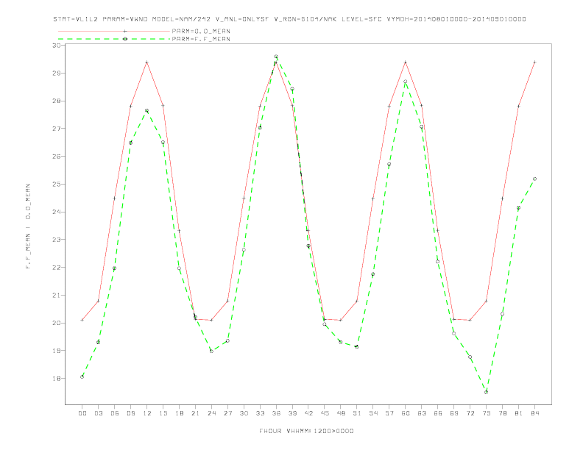The height and width of the screenshot is (450, 583).
Task: Click x-axis forecast hour label 78
Action: tap(502, 413)
